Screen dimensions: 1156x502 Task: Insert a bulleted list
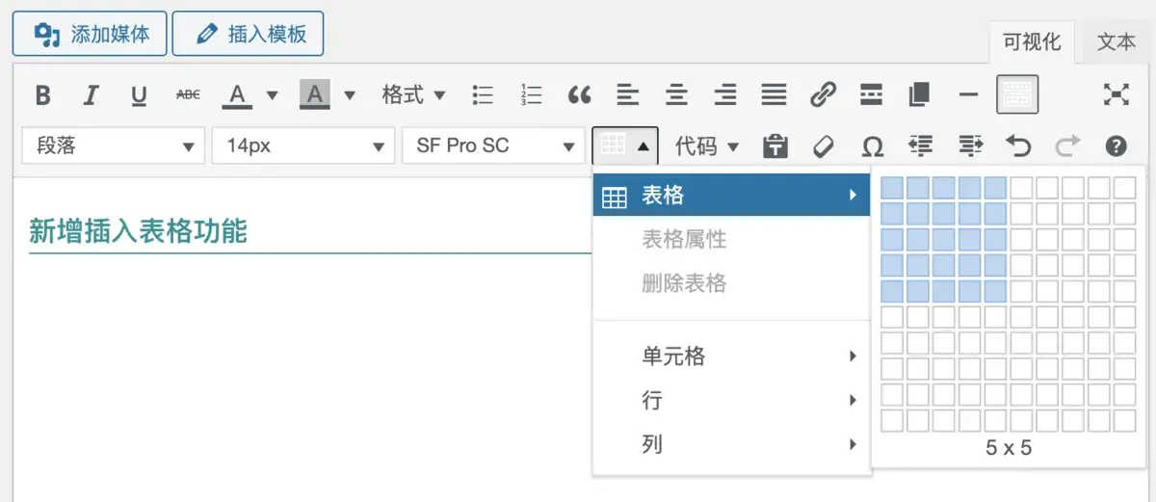click(483, 94)
